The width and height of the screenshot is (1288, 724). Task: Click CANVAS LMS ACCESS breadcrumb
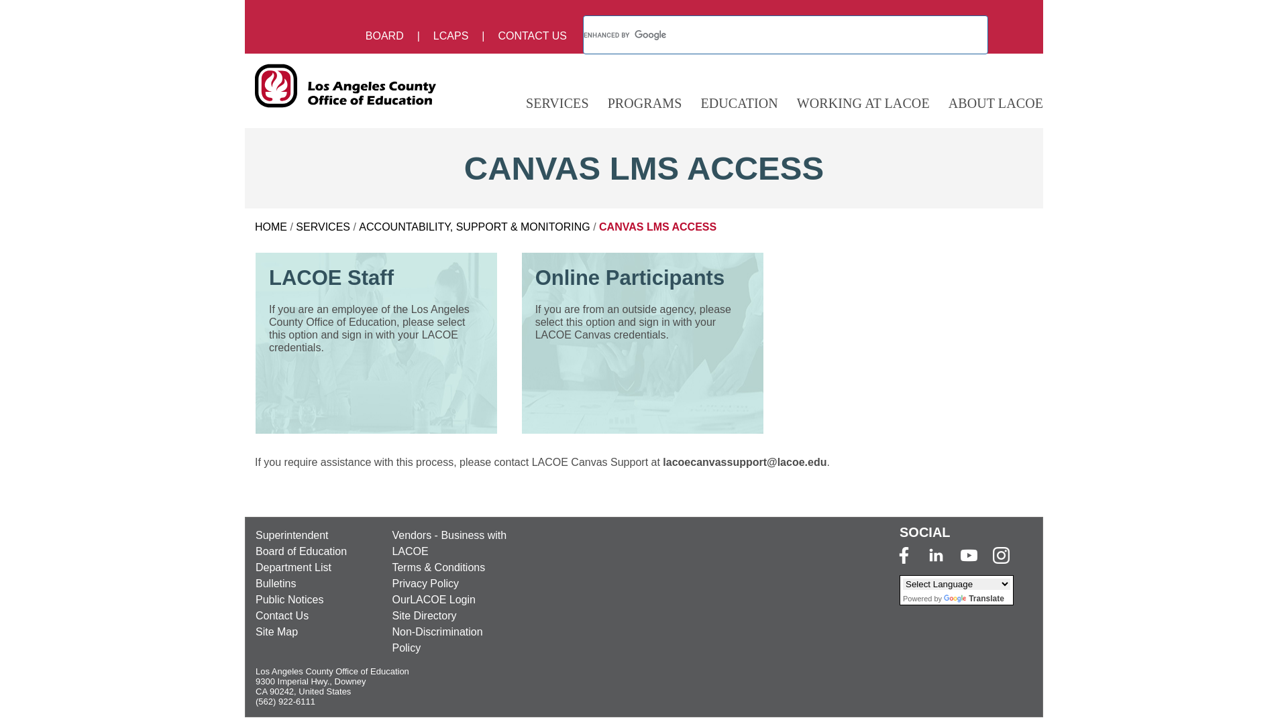(657, 227)
